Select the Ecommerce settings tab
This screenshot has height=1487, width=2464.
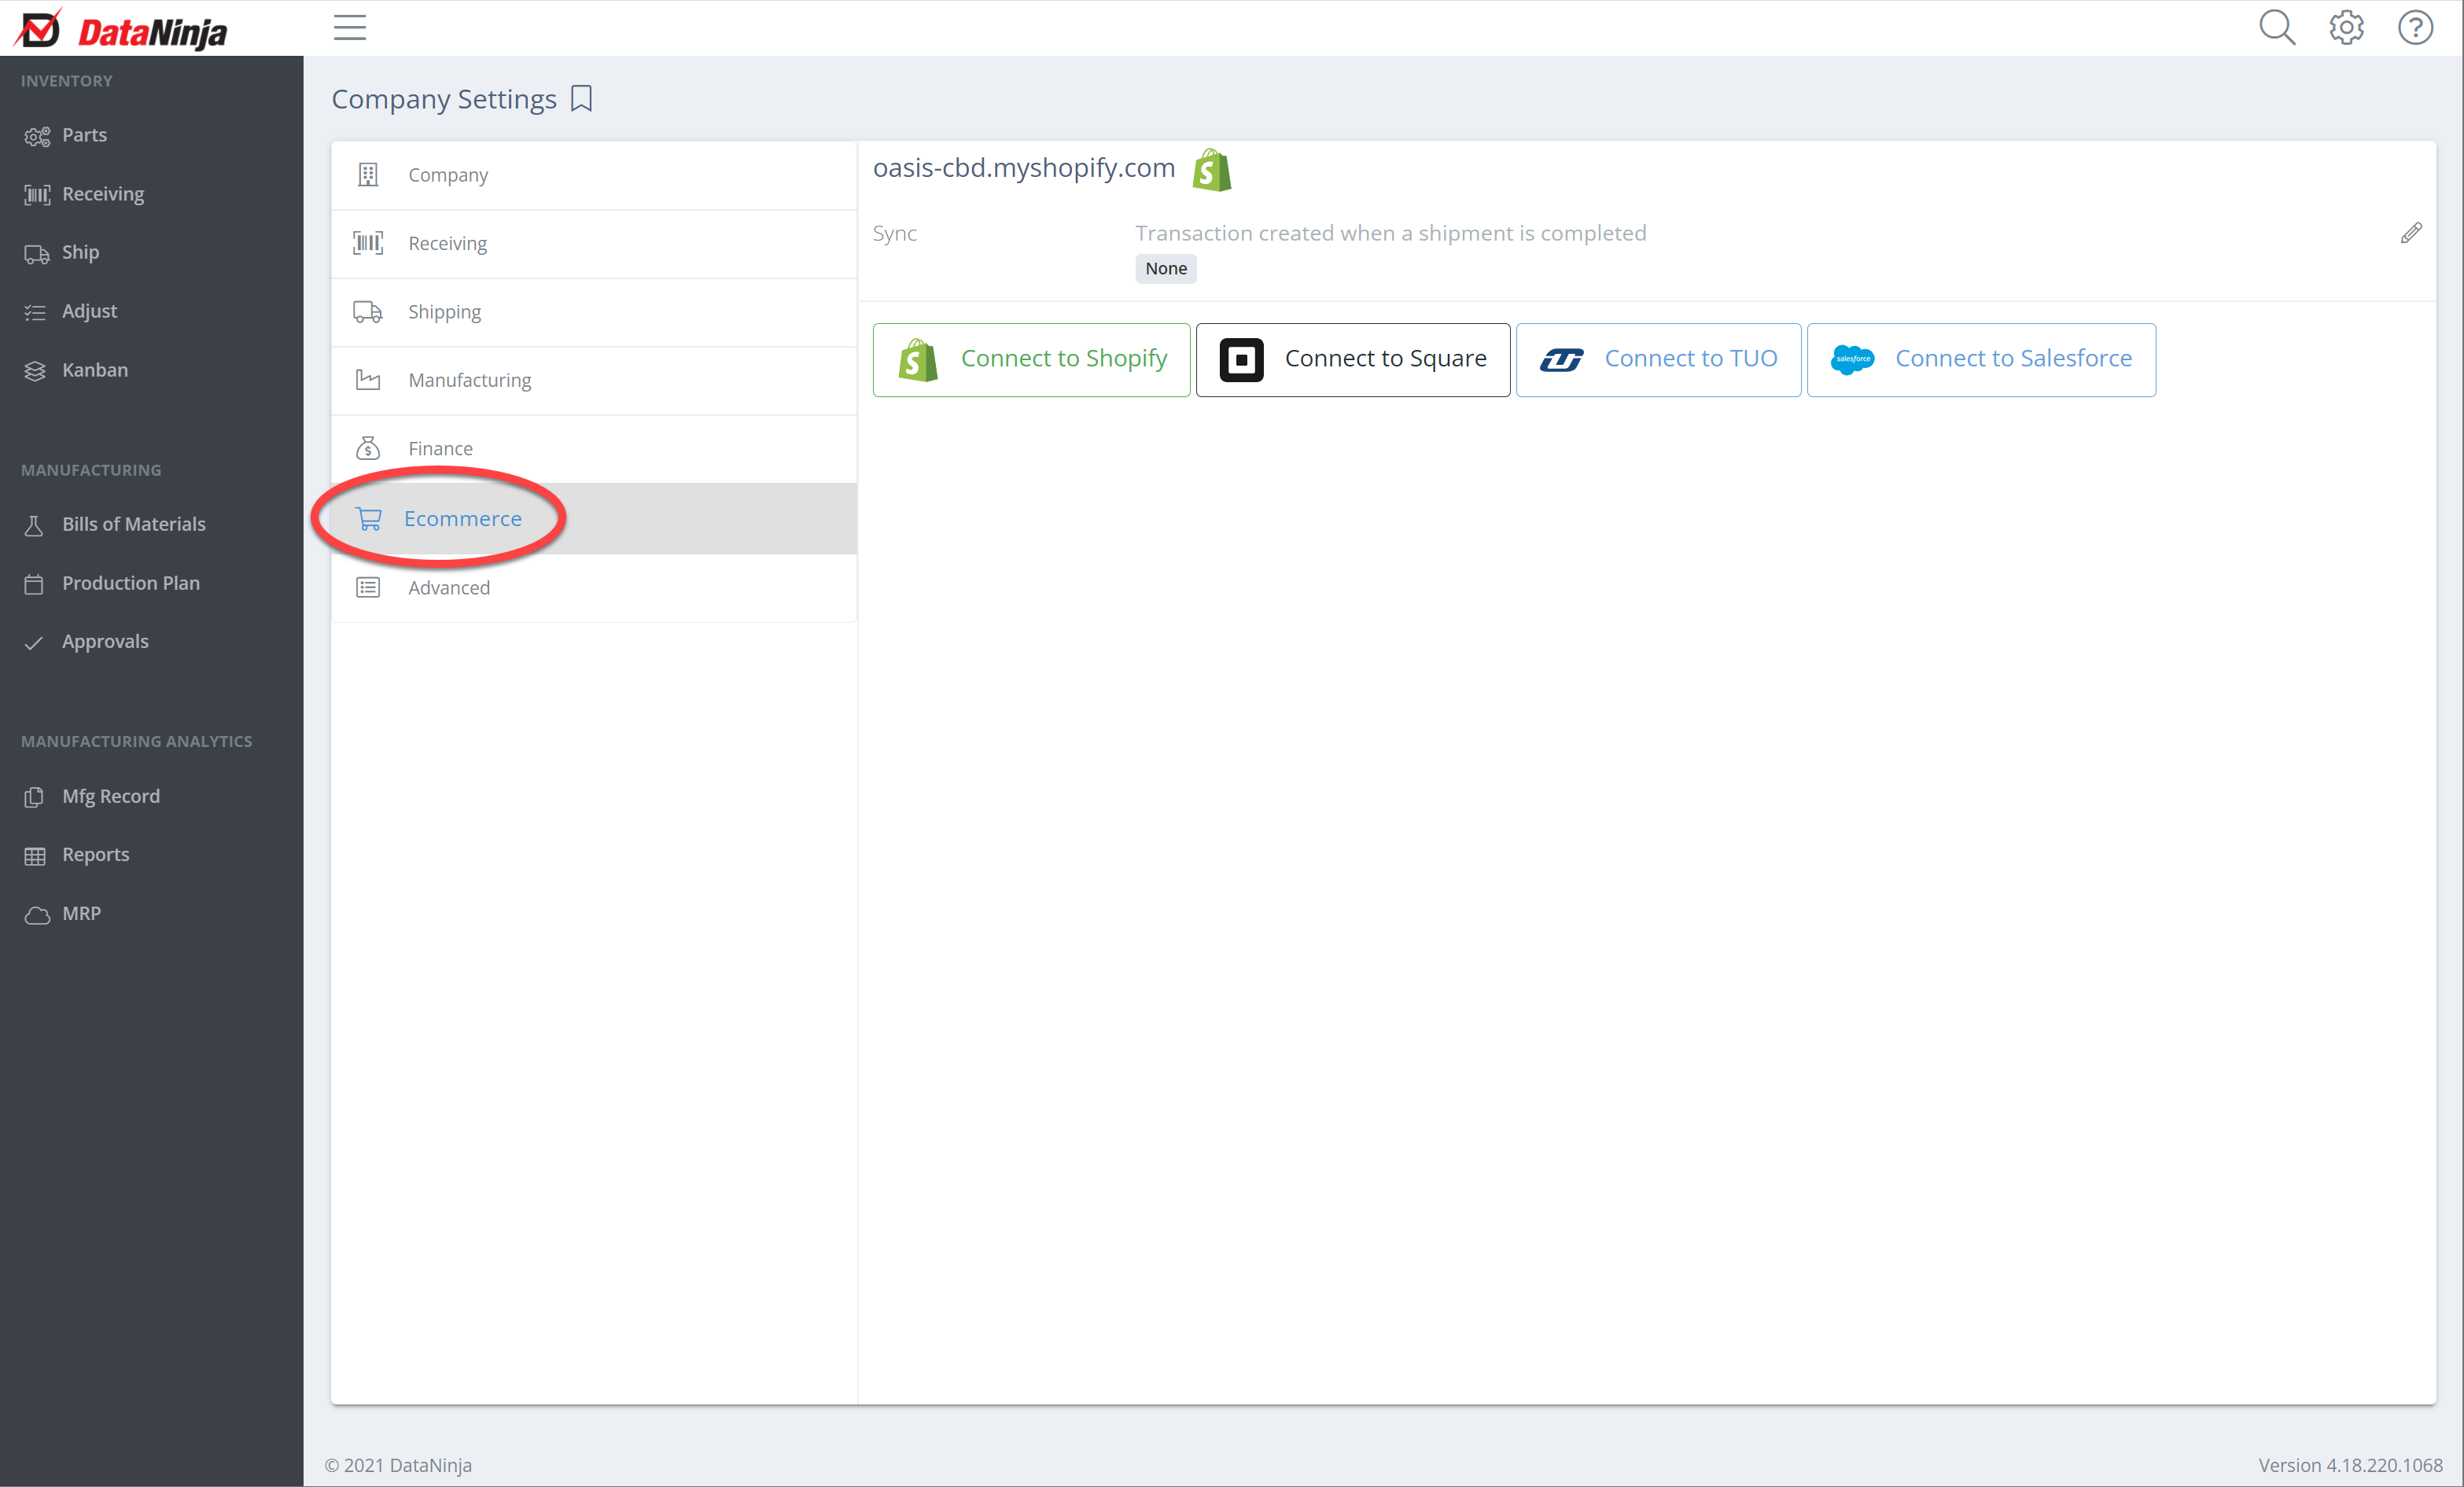click(462, 518)
